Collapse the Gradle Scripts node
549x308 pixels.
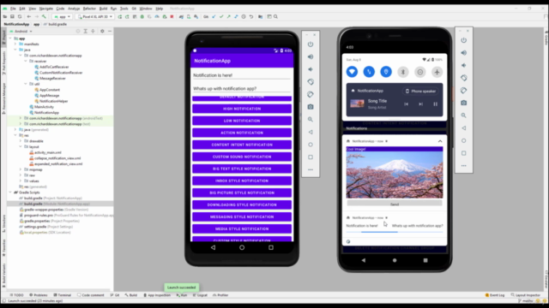pyautogui.click(x=10, y=192)
